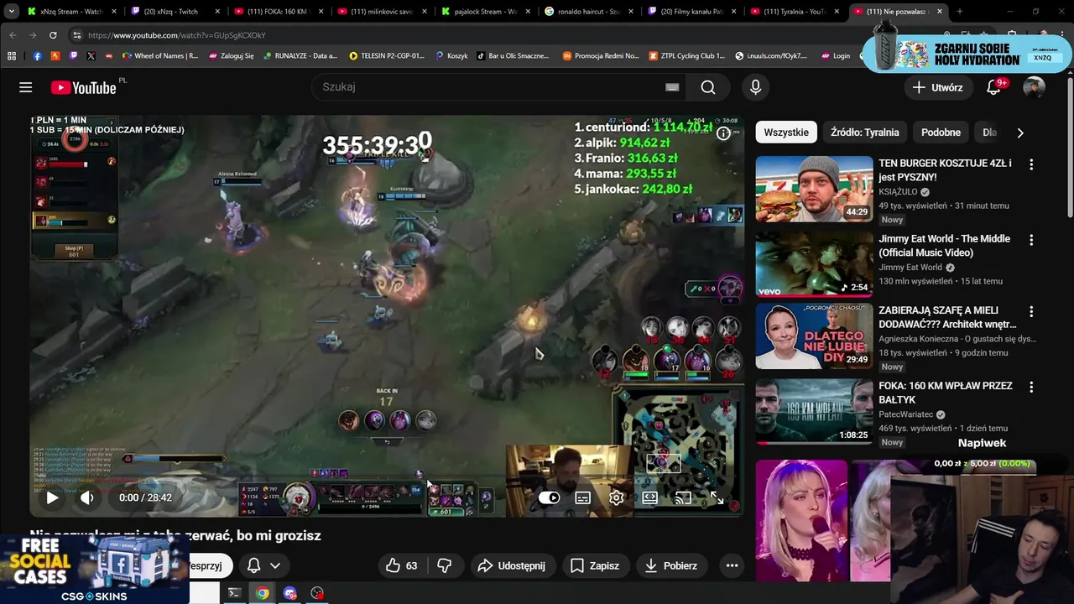
Task: Open the PatecWariatec channel name
Action: click(x=906, y=414)
